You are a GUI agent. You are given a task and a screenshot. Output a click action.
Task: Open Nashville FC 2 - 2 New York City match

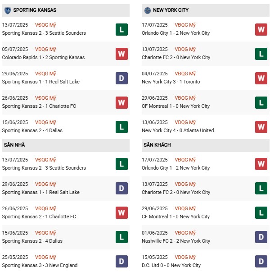175,241
